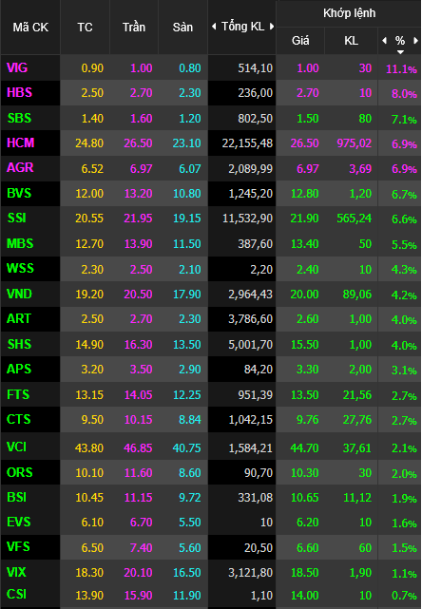422x609 pixels.
Task: Select HCM matched price 26.50 cell
Action: (305, 143)
